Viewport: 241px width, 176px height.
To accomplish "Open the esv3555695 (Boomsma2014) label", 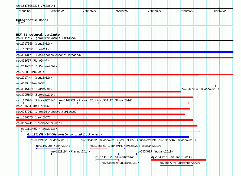I will (36, 95).
